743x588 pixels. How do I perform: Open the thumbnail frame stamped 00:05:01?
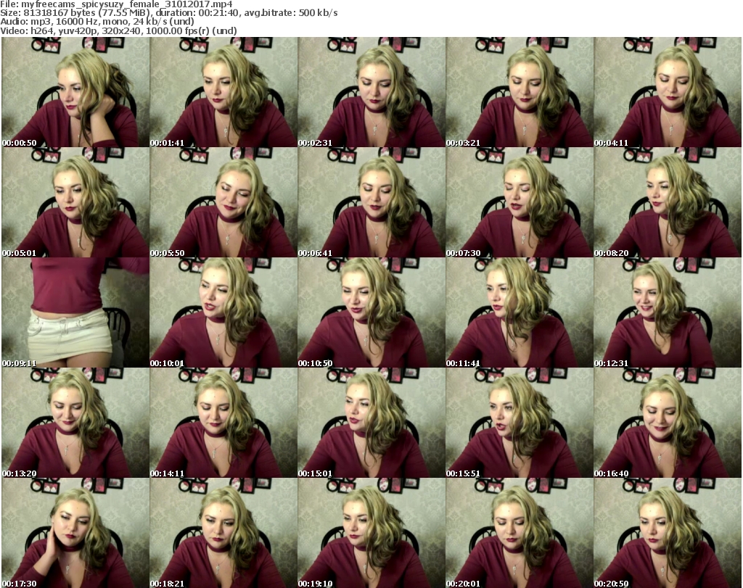75,202
